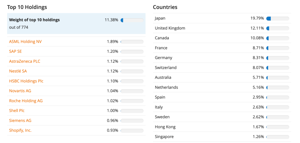Open AstraZeneca PLC holding page
The height and width of the screenshot is (143, 300).
(x=25, y=61)
